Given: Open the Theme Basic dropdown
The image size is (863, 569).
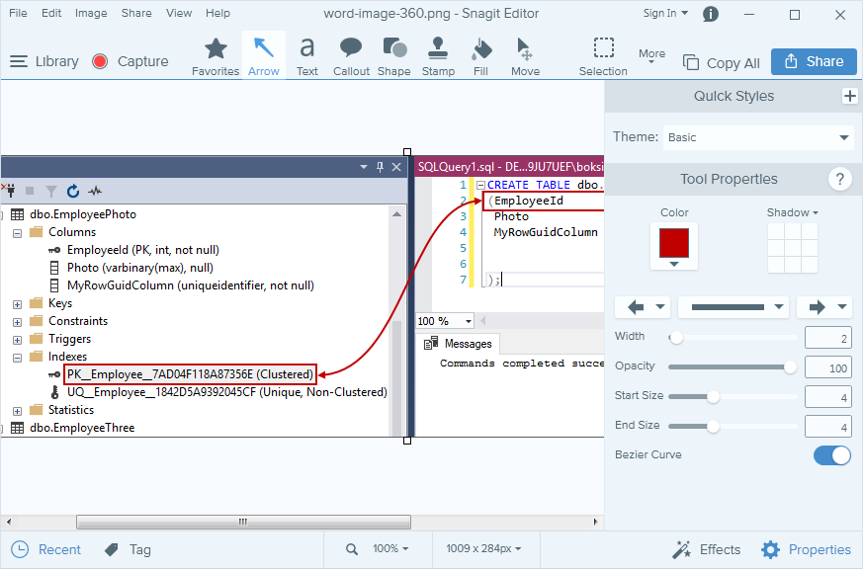Looking at the screenshot, I should click(758, 137).
